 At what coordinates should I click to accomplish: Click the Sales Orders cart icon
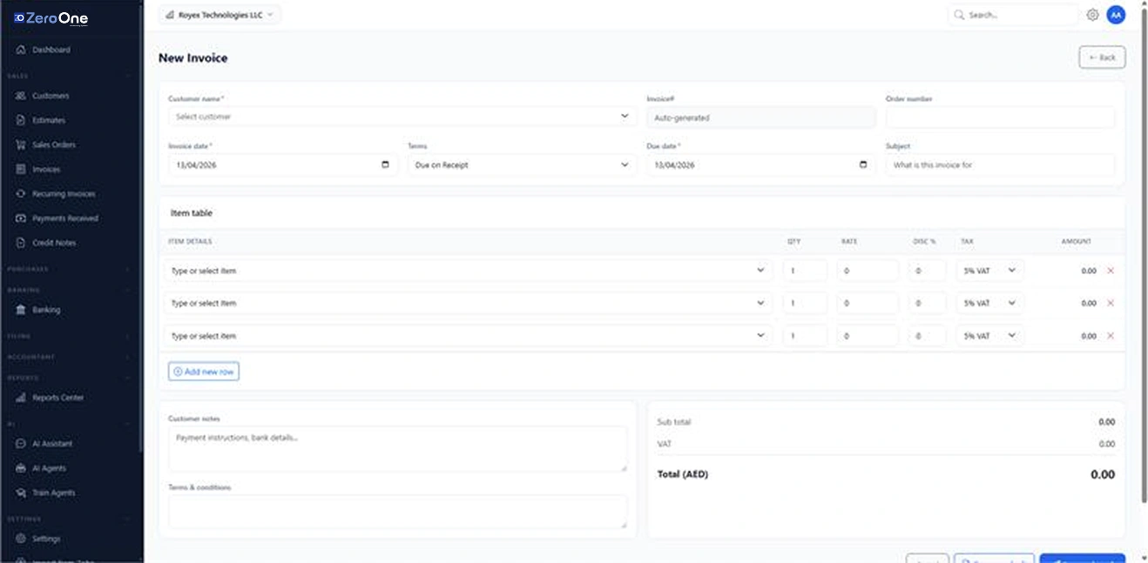(x=21, y=144)
